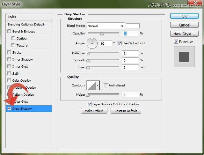The image size is (204, 155).
Task: Open the Contour picker dropdown arrow
Action: point(98,85)
